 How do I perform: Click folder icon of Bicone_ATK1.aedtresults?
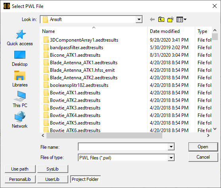tap(46, 55)
